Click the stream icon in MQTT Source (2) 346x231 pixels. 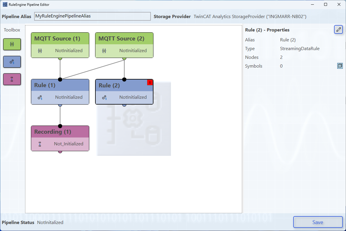(x=104, y=51)
